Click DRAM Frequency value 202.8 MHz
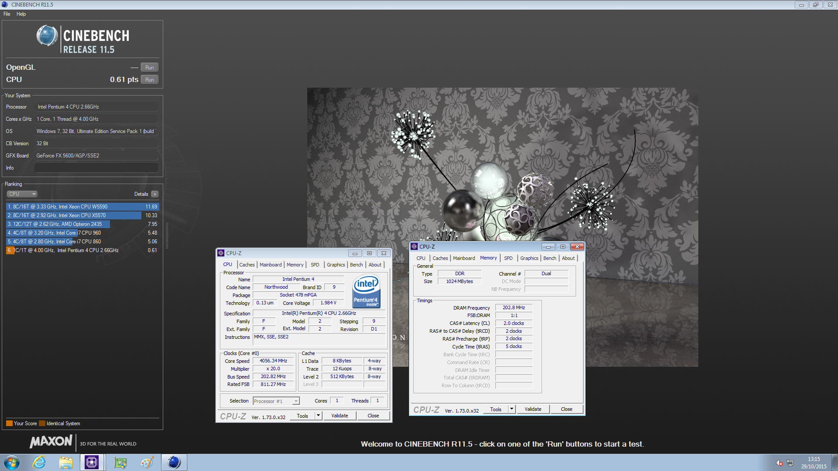Image resolution: width=838 pixels, height=471 pixels. click(x=514, y=308)
